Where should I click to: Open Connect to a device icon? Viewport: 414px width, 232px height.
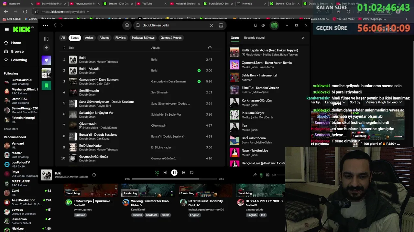[x=267, y=175]
